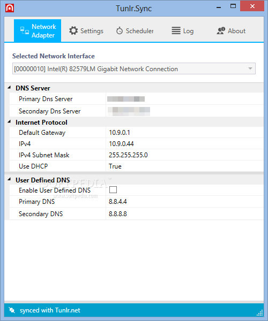The height and width of the screenshot is (321, 268).
Task: Click the IPv4 row label
Action: [x=25, y=144]
